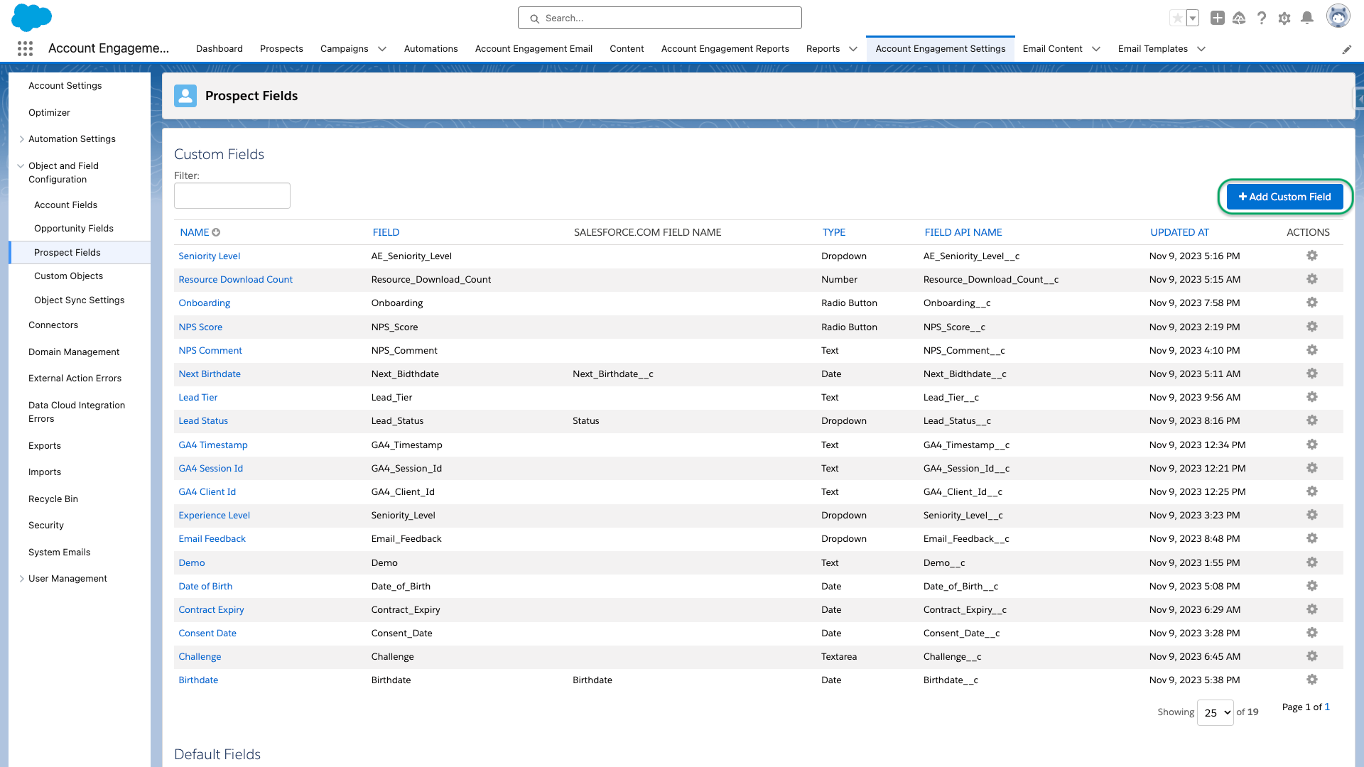Image resolution: width=1364 pixels, height=767 pixels.
Task: Open actions gear for GA4 Timestamp row
Action: point(1312,445)
